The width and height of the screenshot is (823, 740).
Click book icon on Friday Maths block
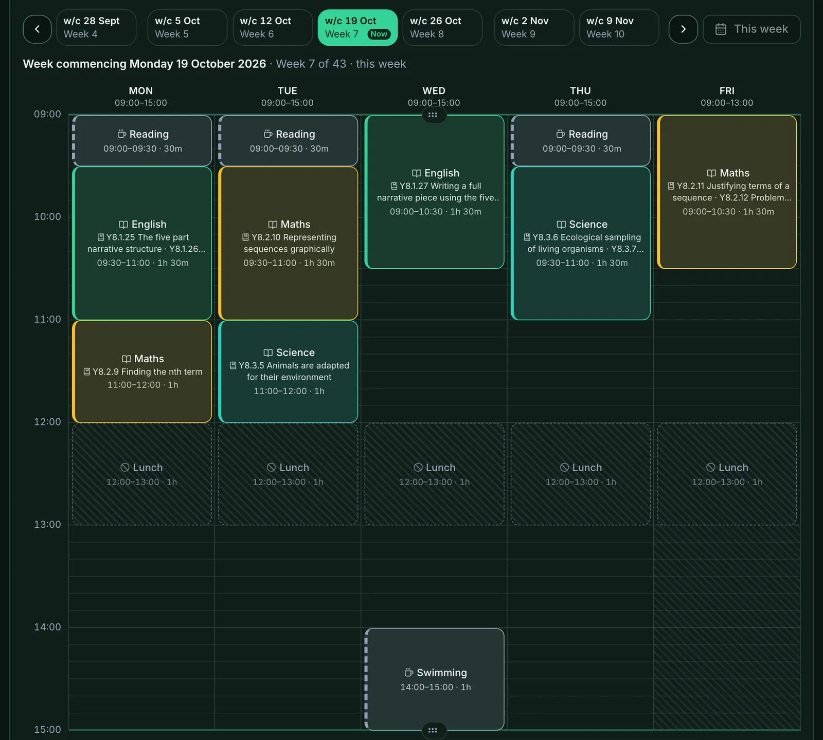(712, 173)
